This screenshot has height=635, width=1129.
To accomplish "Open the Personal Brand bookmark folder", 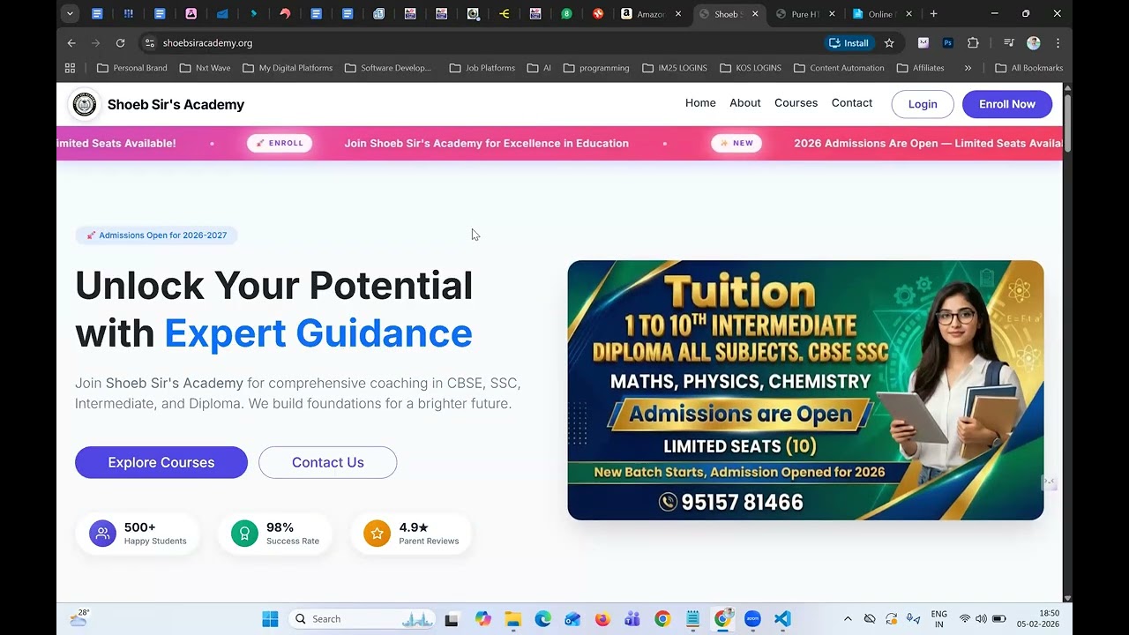I will pyautogui.click(x=131, y=68).
